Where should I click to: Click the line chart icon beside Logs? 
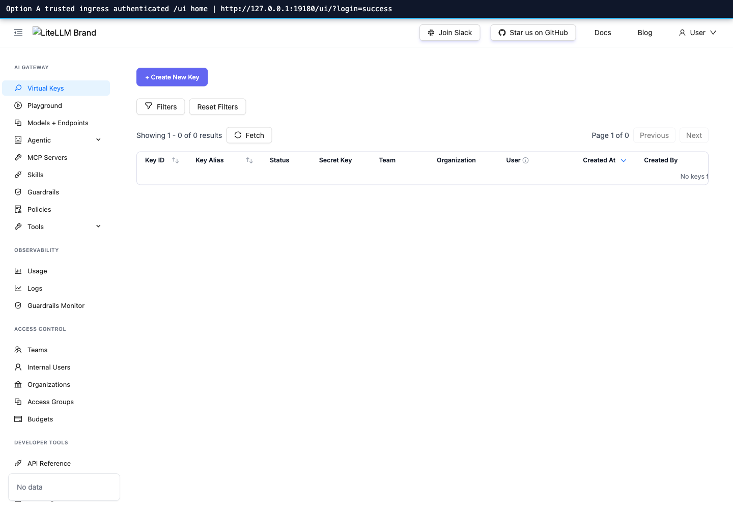(18, 288)
